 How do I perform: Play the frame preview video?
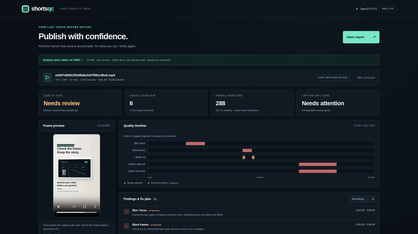(59, 207)
